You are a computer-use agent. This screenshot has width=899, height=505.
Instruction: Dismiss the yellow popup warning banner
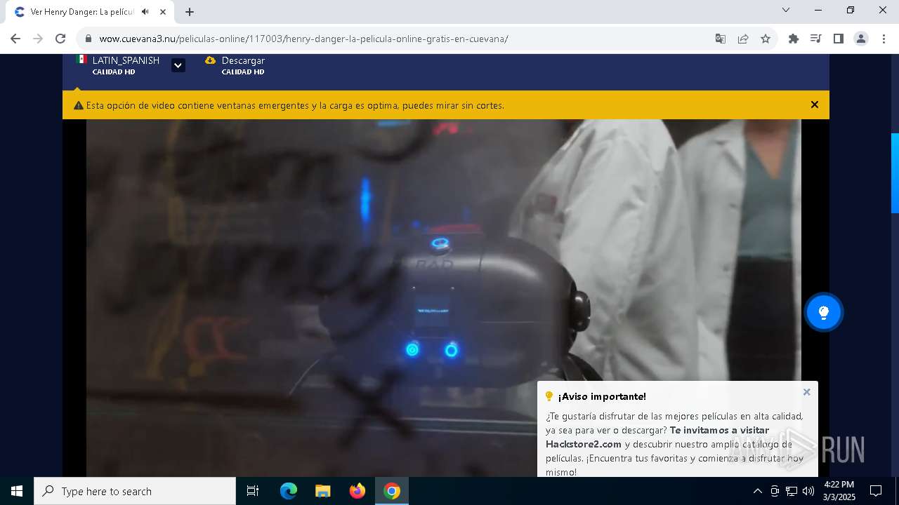(x=815, y=105)
